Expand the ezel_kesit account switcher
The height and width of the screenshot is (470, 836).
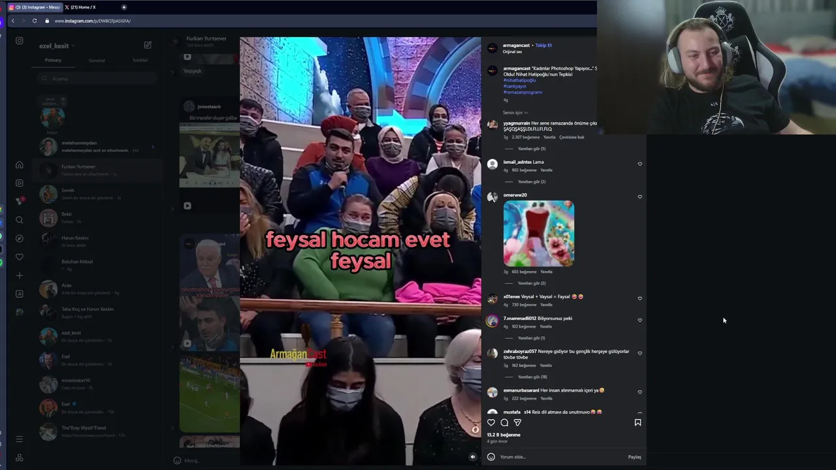point(57,46)
